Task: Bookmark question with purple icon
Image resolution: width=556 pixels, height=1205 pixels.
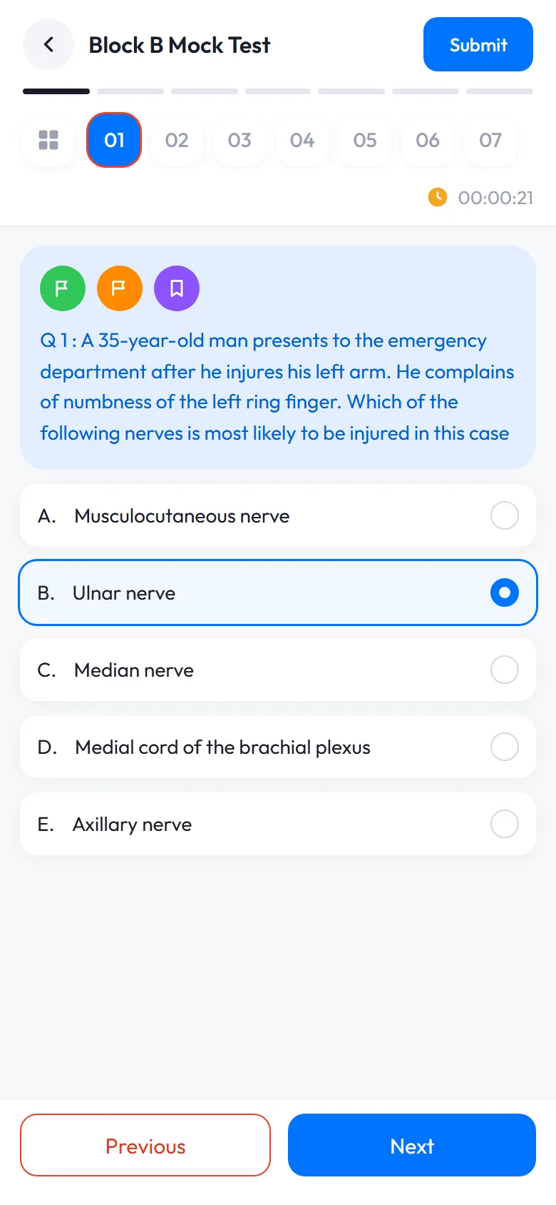Action: coord(177,288)
